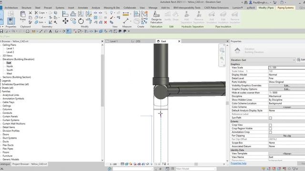The width and height of the screenshot is (305, 171).
Task: Click the Aligned Dimension icon in the Measure panel
Action: click(x=126, y=14)
